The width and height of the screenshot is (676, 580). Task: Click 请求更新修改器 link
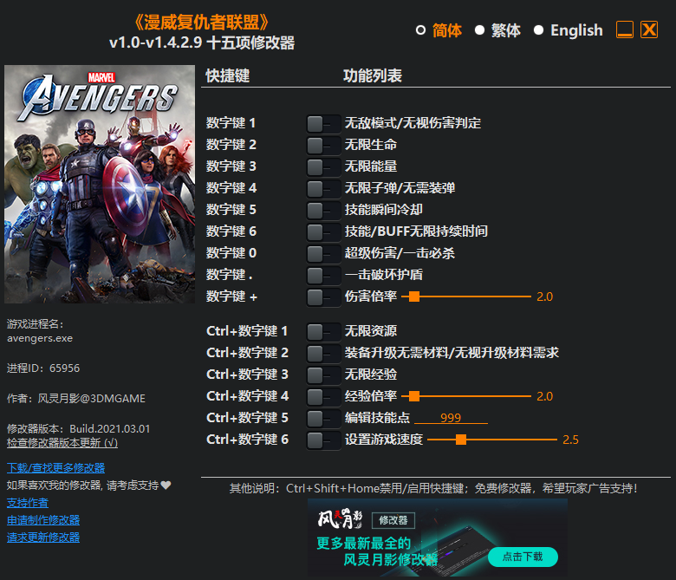43,538
